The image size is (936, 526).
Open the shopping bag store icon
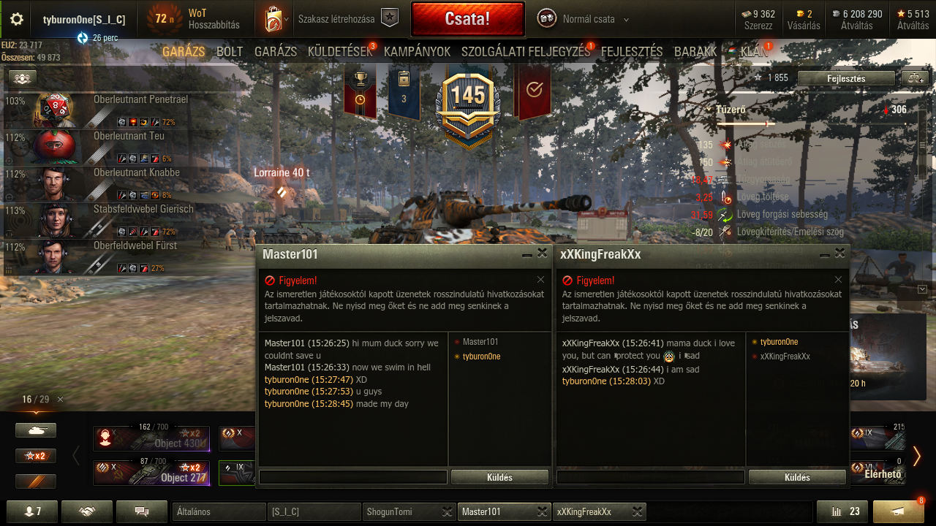click(273, 20)
